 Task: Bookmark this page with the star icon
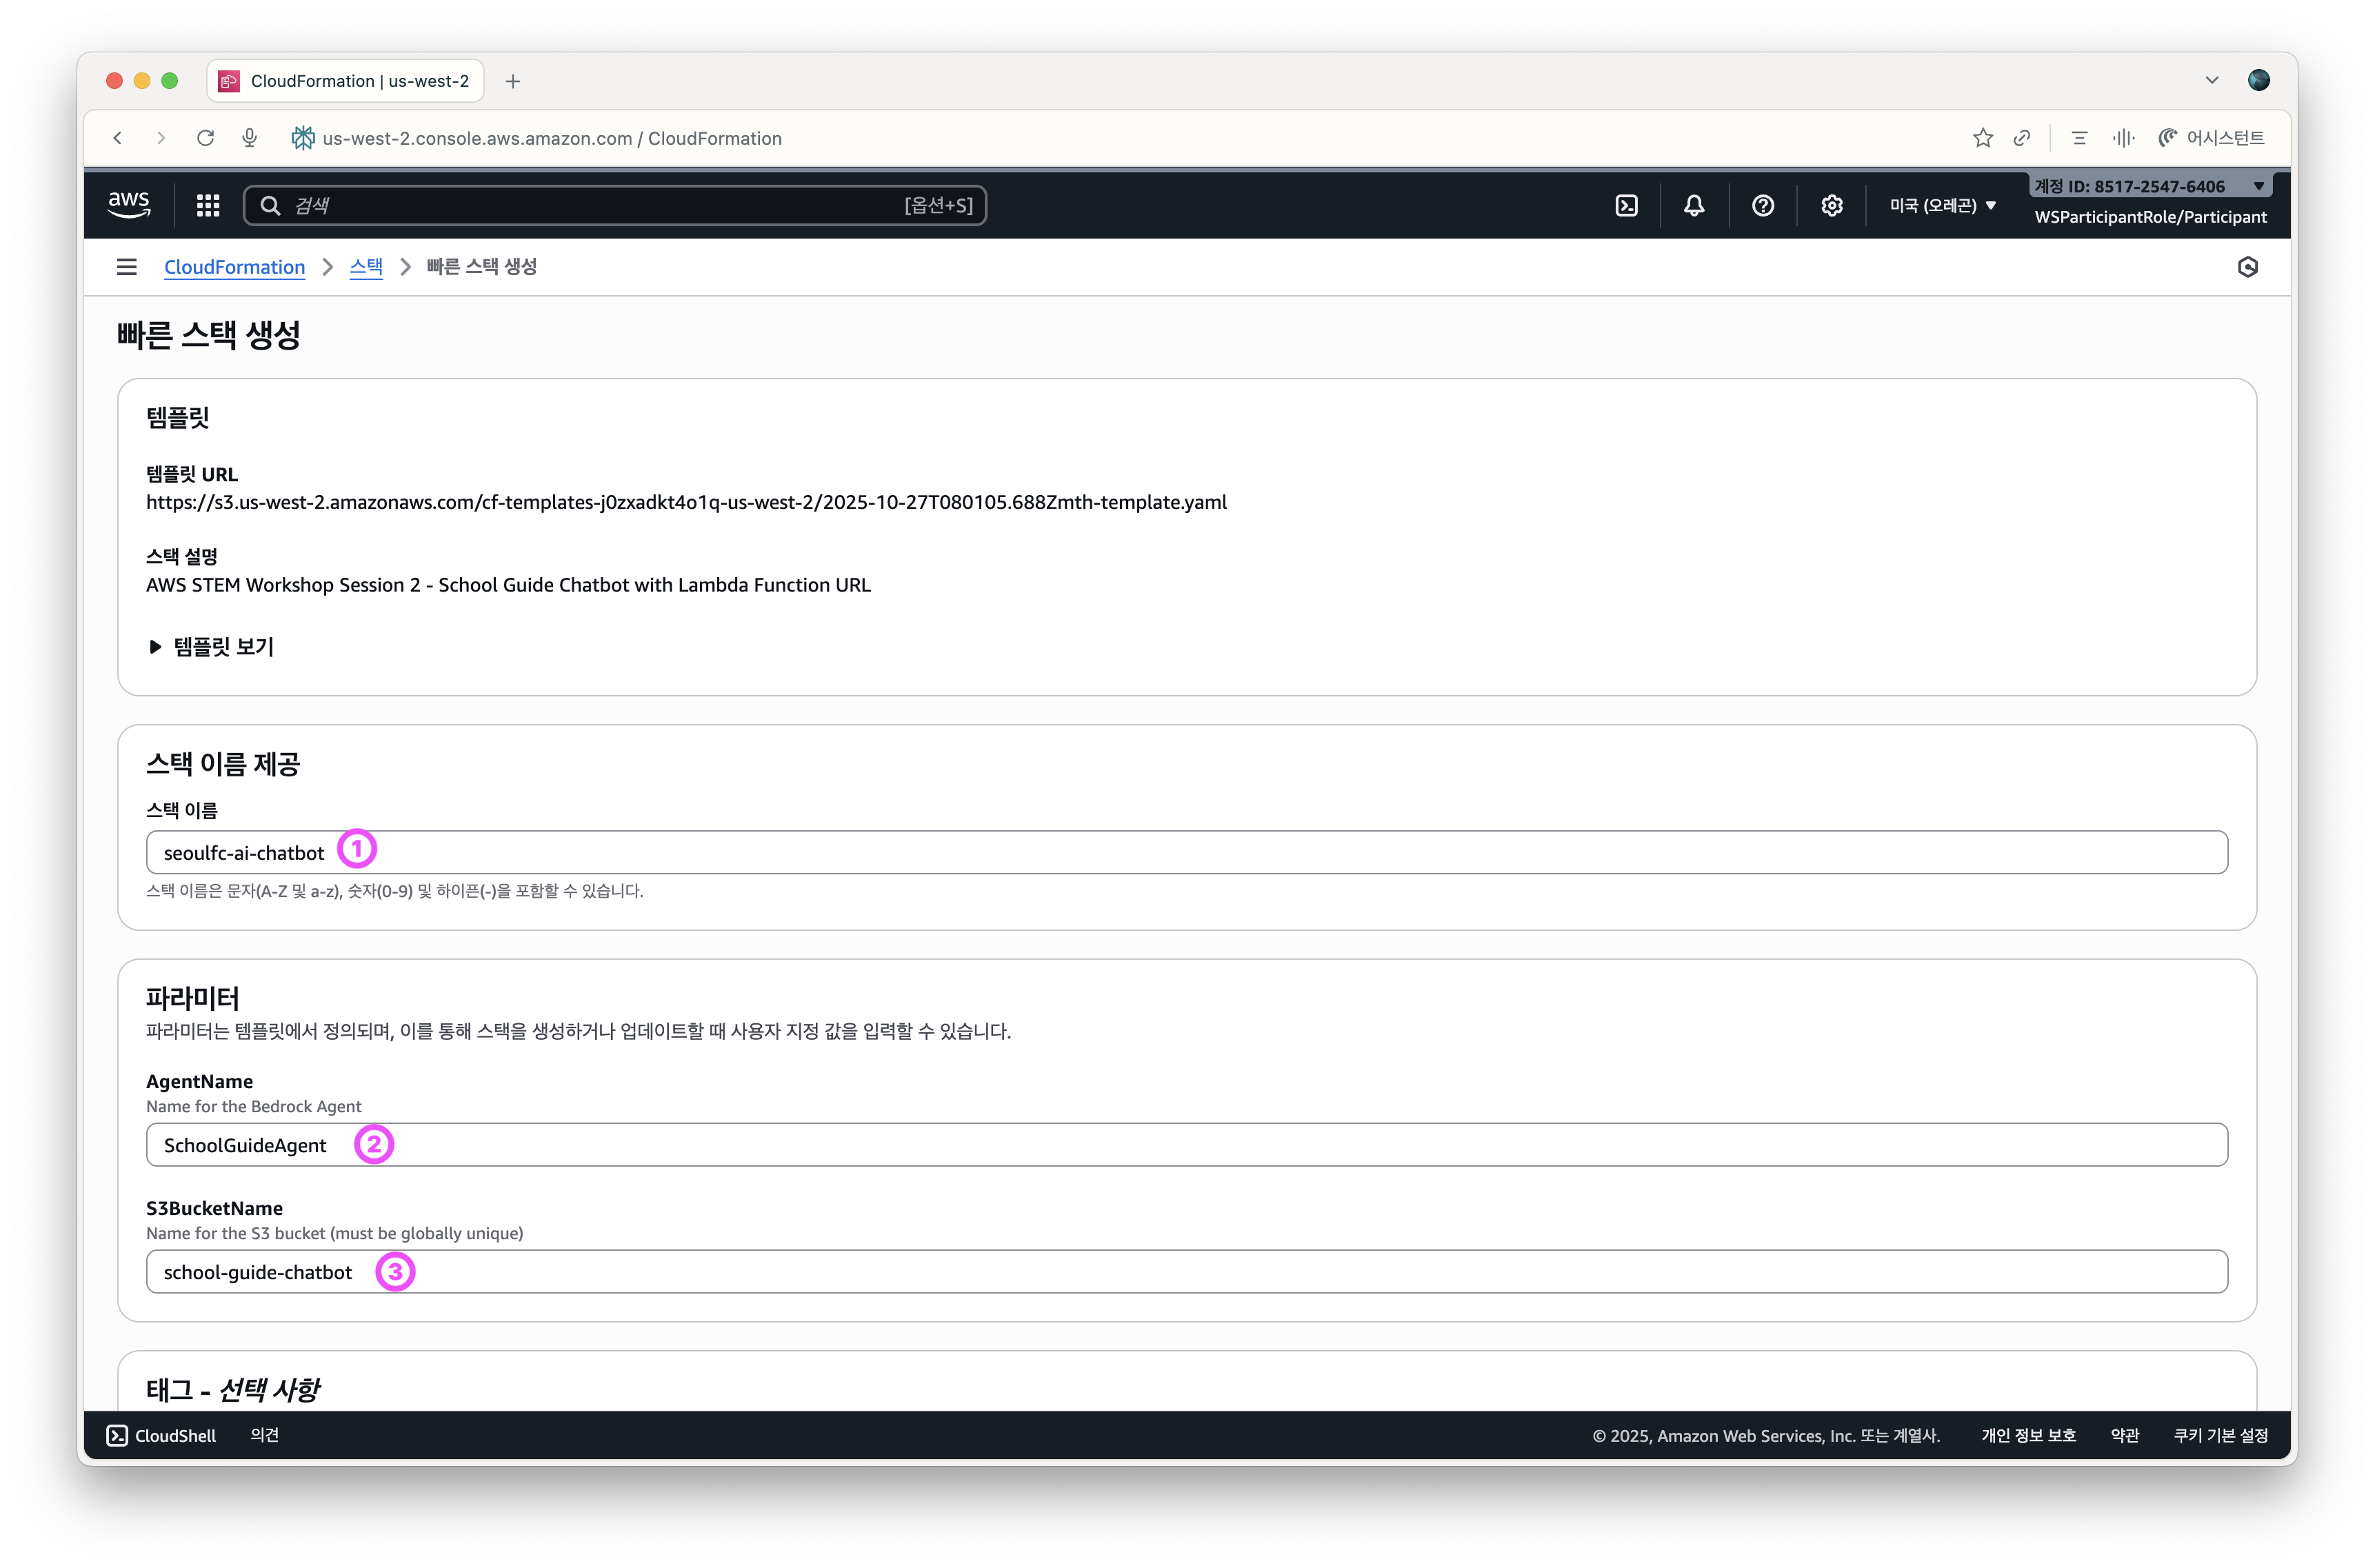pyautogui.click(x=1983, y=138)
